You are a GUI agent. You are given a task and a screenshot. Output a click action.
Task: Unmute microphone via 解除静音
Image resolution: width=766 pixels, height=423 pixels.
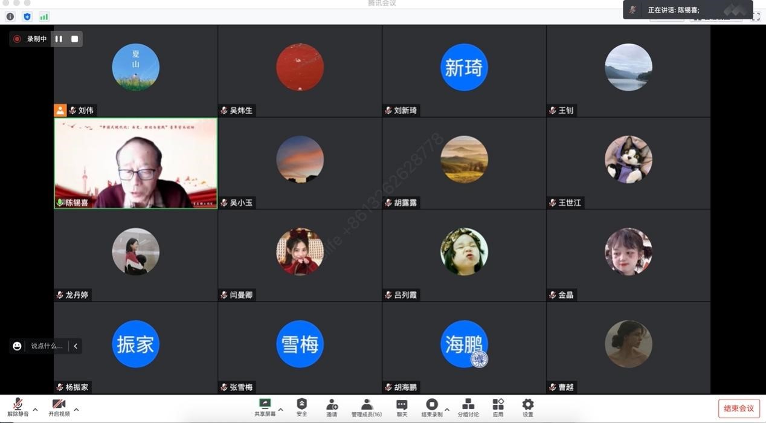pos(18,407)
